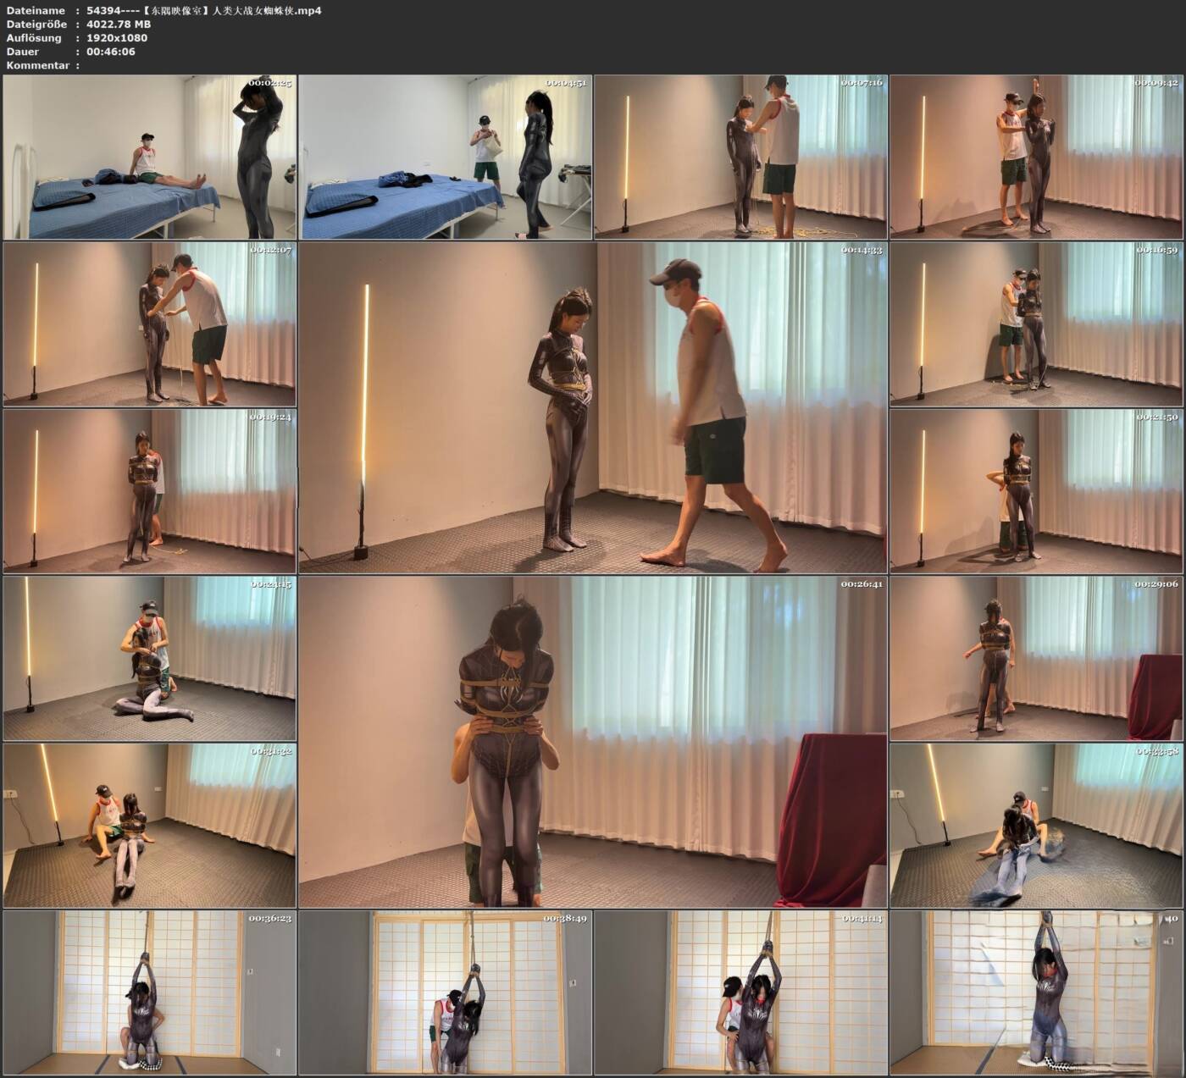This screenshot has width=1186, height=1078.
Task: Click the Dateiname label
Action: [36, 11]
